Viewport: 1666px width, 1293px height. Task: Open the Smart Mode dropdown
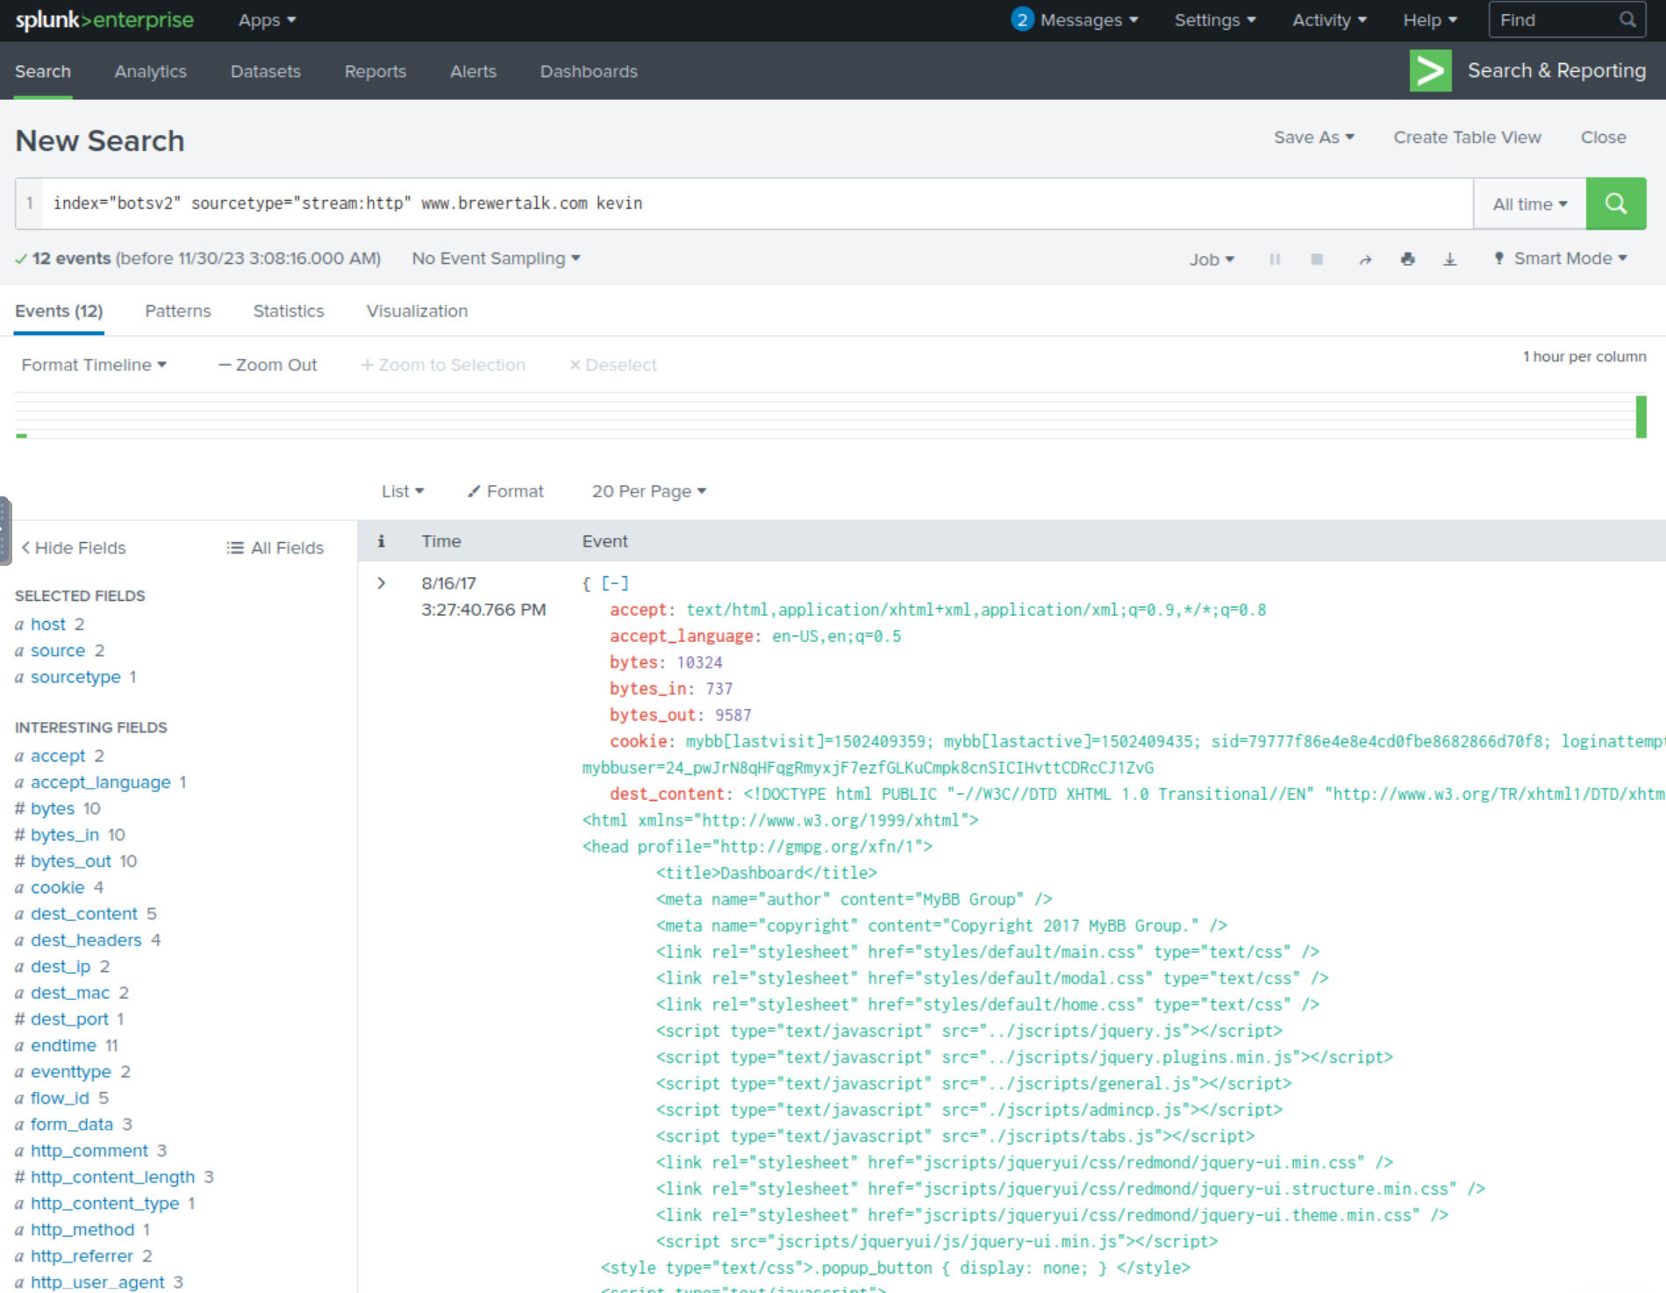pos(1561,259)
